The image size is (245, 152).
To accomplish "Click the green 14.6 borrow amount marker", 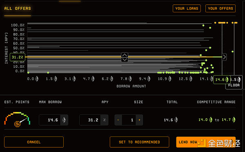I will [222, 80].
